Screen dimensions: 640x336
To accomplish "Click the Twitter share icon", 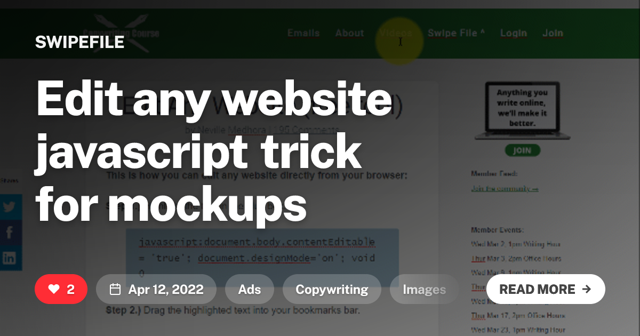I will (9, 207).
